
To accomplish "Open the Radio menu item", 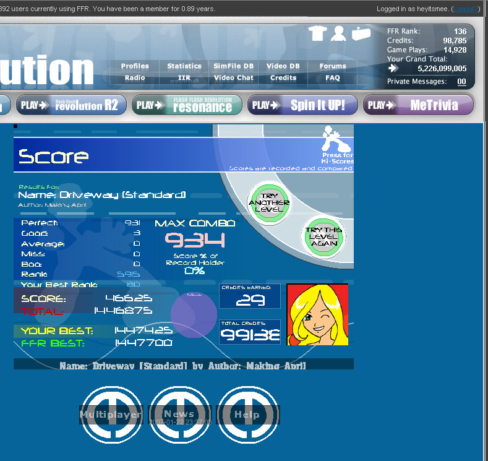I will [135, 78].
